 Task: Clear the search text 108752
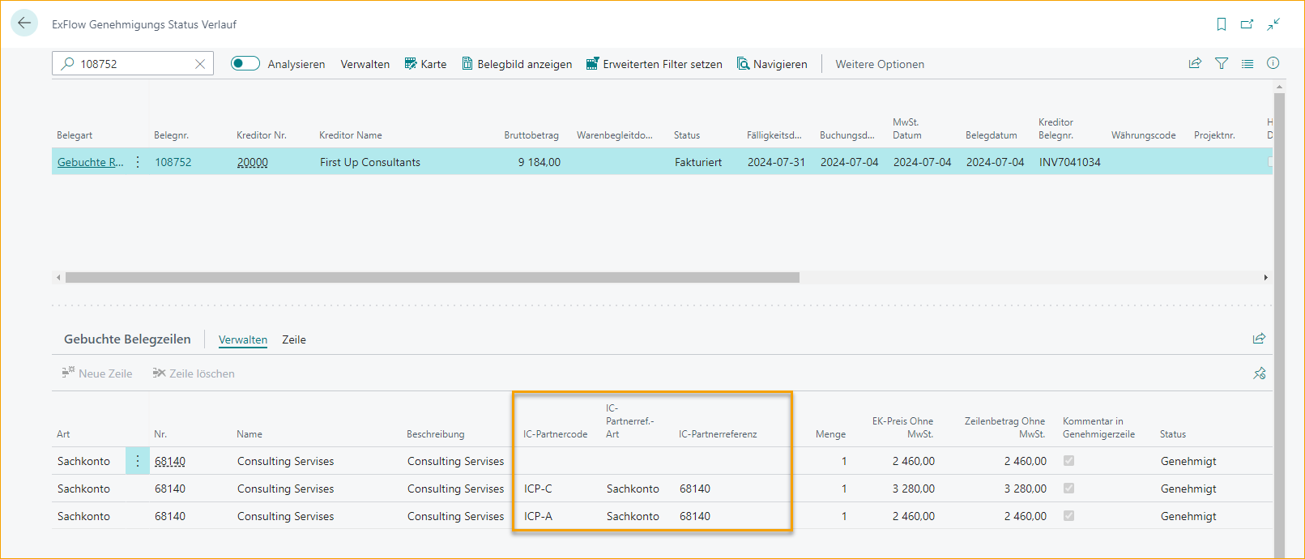coord(200,64)
